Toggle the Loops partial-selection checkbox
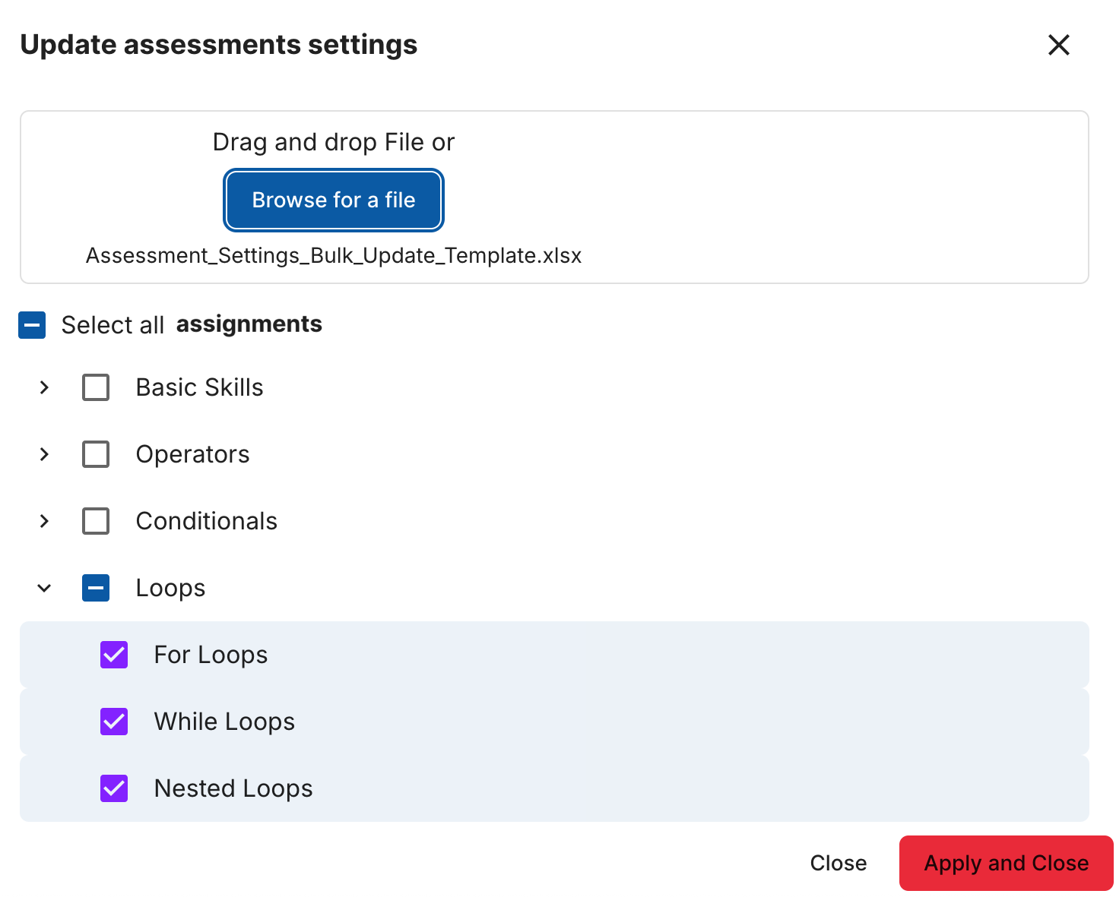Screen dimensions: 1116x897 point(96,588)
